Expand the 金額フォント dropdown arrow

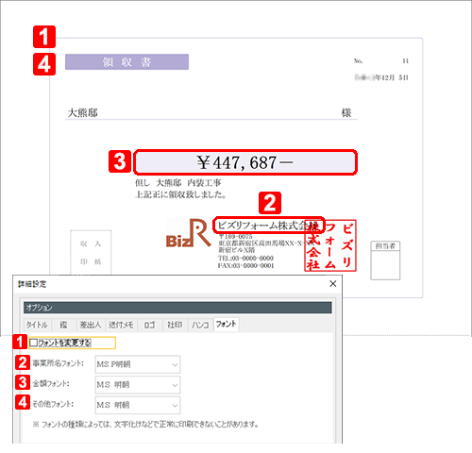coord(175,385)
